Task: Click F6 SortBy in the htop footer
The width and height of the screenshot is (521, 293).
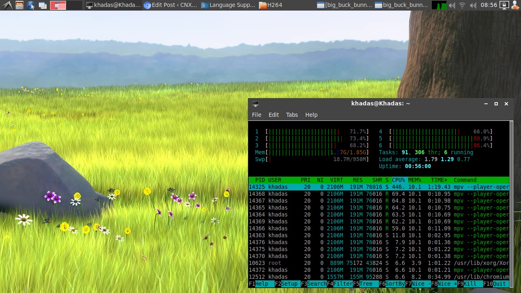Action: (392, 284)
